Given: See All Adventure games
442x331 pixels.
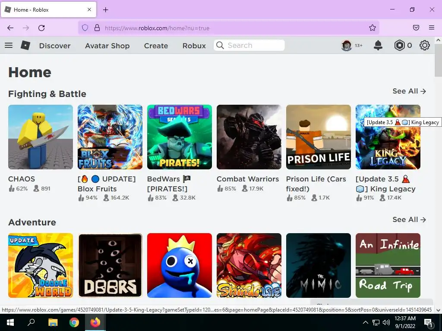Looking at the screenshot, I should [409, 219].
